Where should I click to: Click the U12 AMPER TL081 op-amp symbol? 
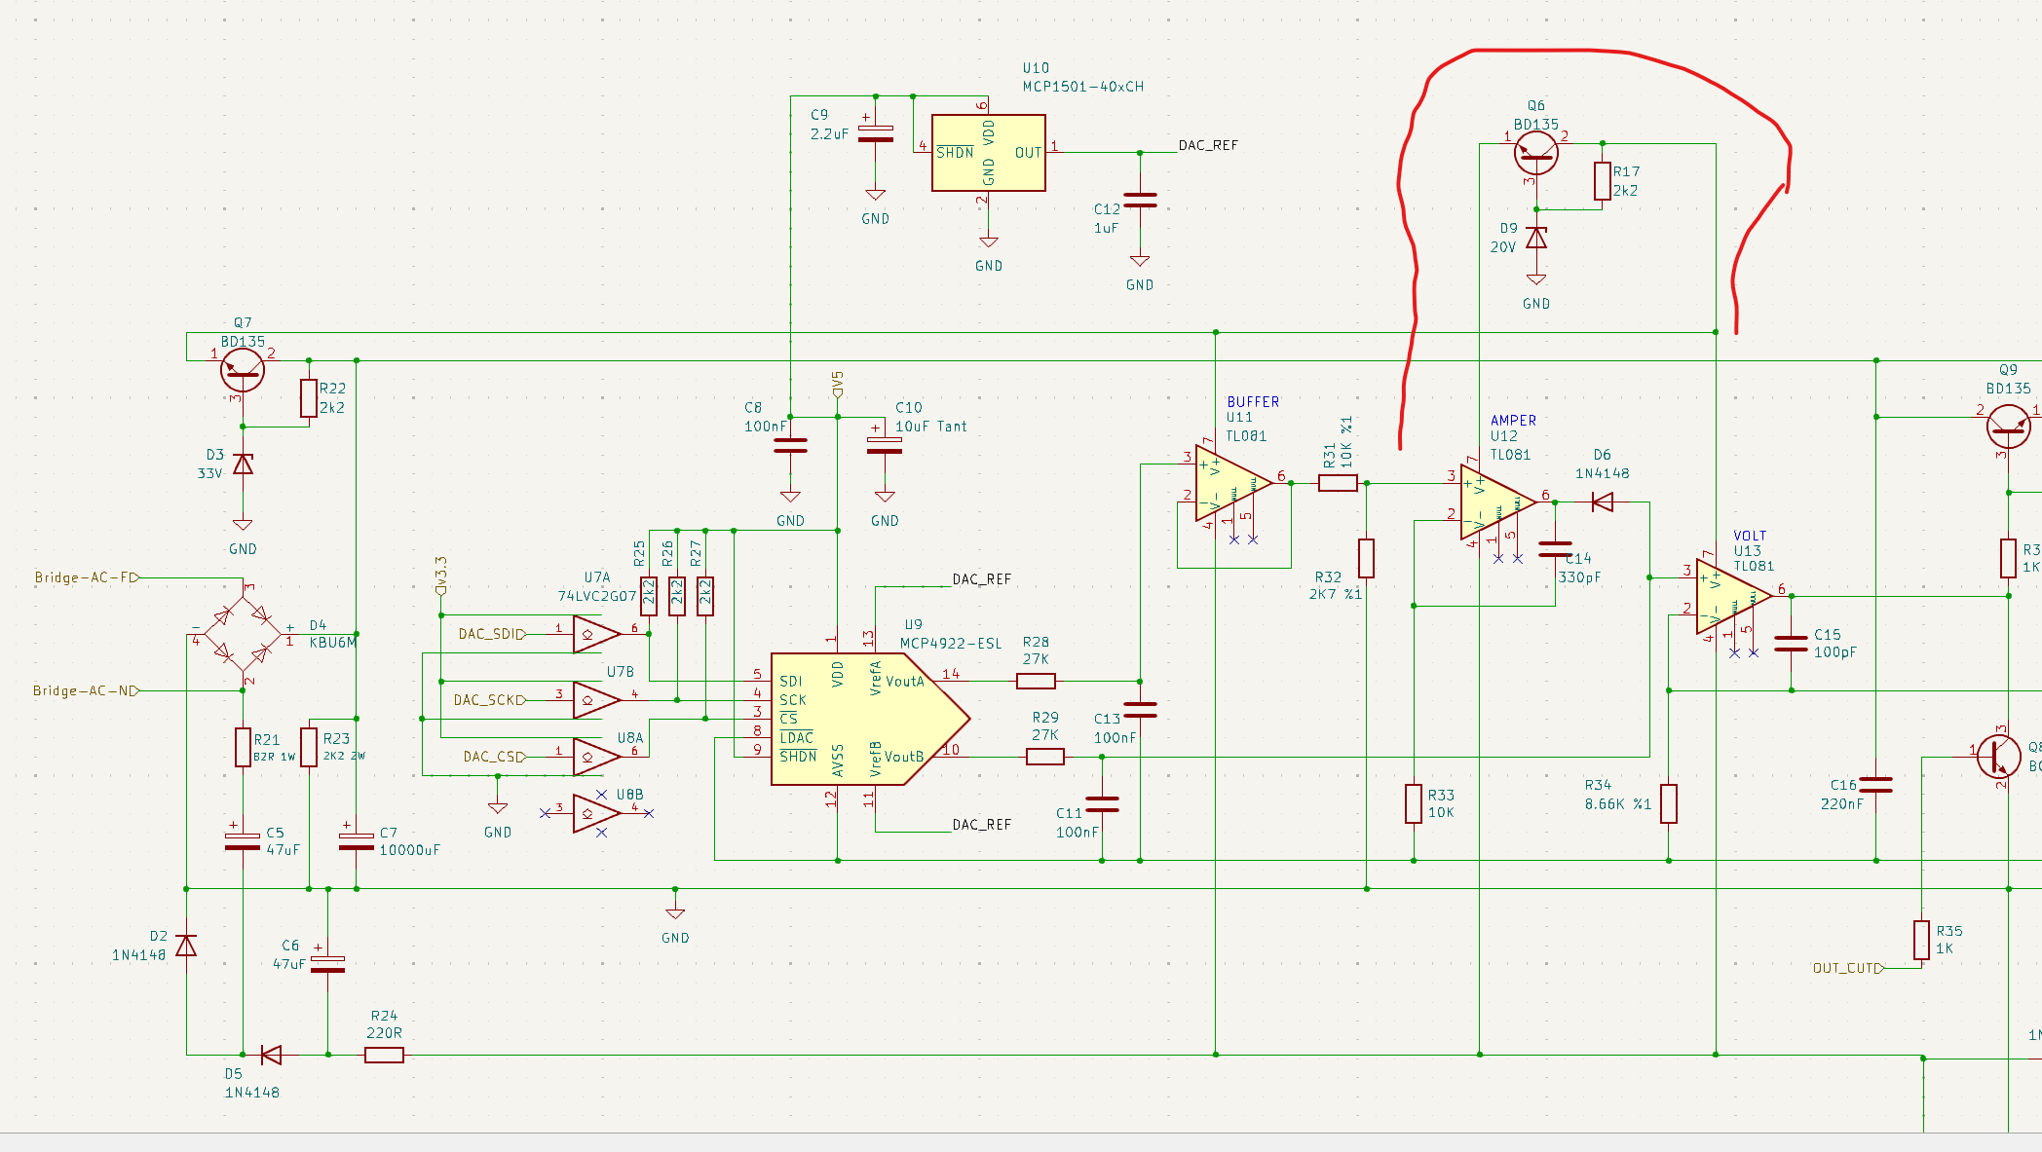[x=1498, y=502]
